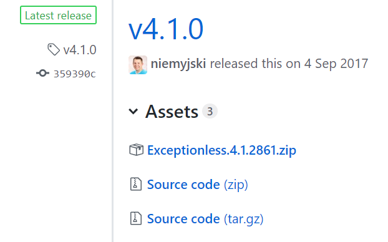The height and width of the screenshot is (242, 388).
Task: Click the archive icon beside Source code (tar.gz)
Action: 136,218
